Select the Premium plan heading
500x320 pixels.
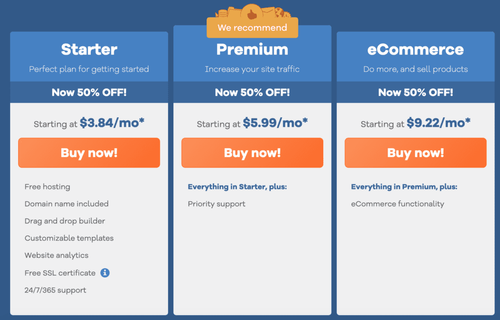(x=252, y=49)
